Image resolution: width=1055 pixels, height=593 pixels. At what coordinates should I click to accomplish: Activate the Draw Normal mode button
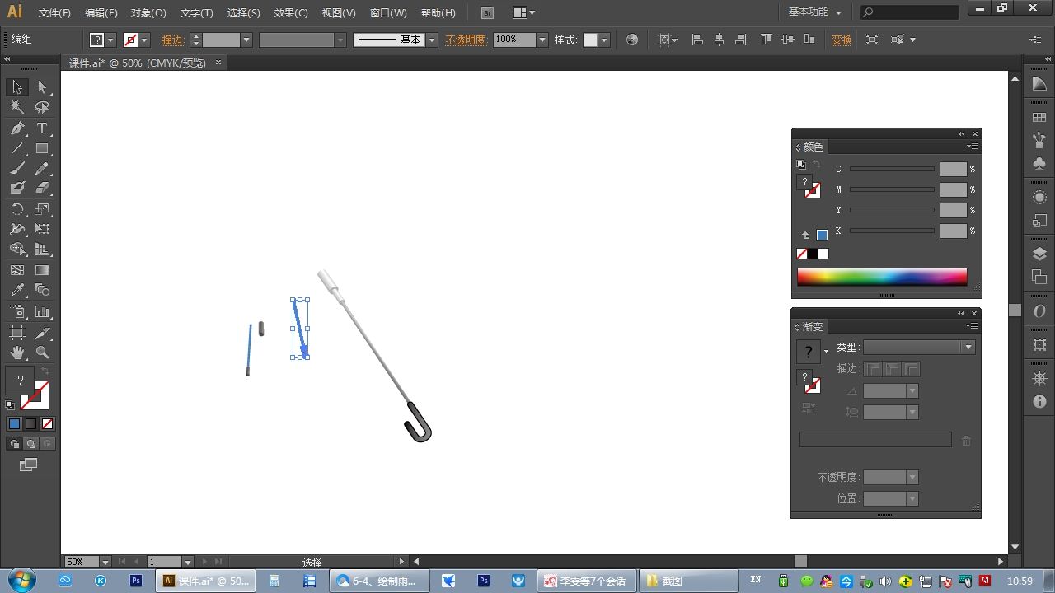pos(14,444)
